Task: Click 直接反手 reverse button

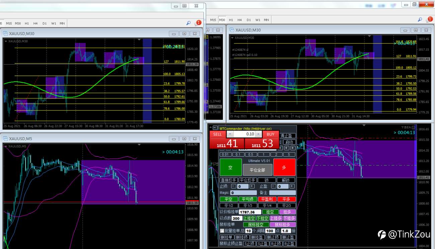Action: tap(229, 180)
